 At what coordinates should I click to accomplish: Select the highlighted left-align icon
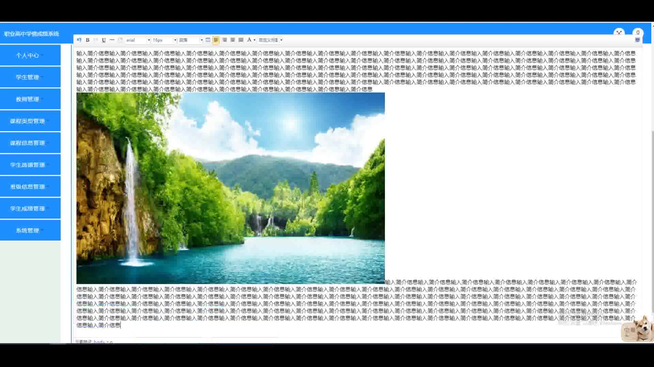point(216,40)
